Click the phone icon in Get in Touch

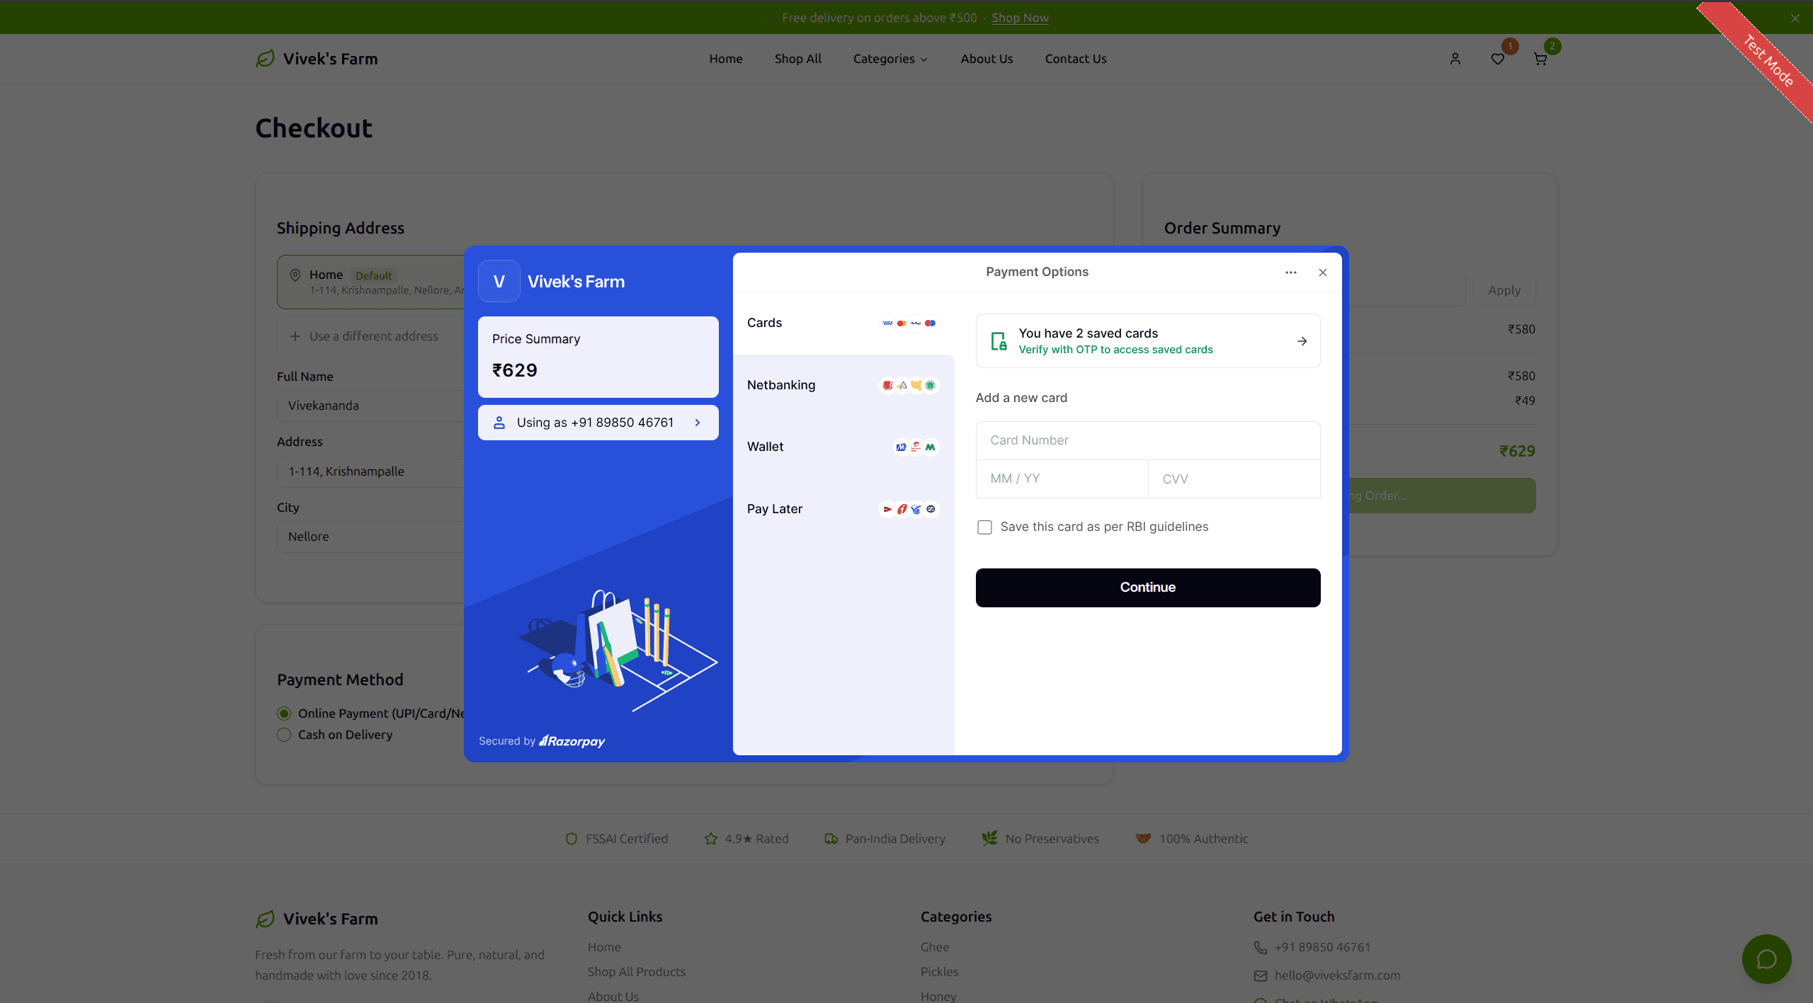pyautogui.click(x=1261, y=947)
